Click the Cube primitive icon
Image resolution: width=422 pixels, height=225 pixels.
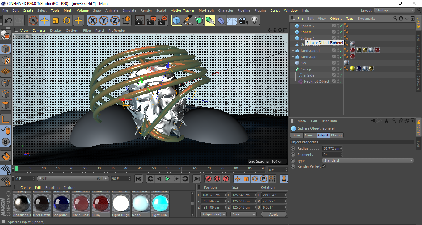point(177,21)
